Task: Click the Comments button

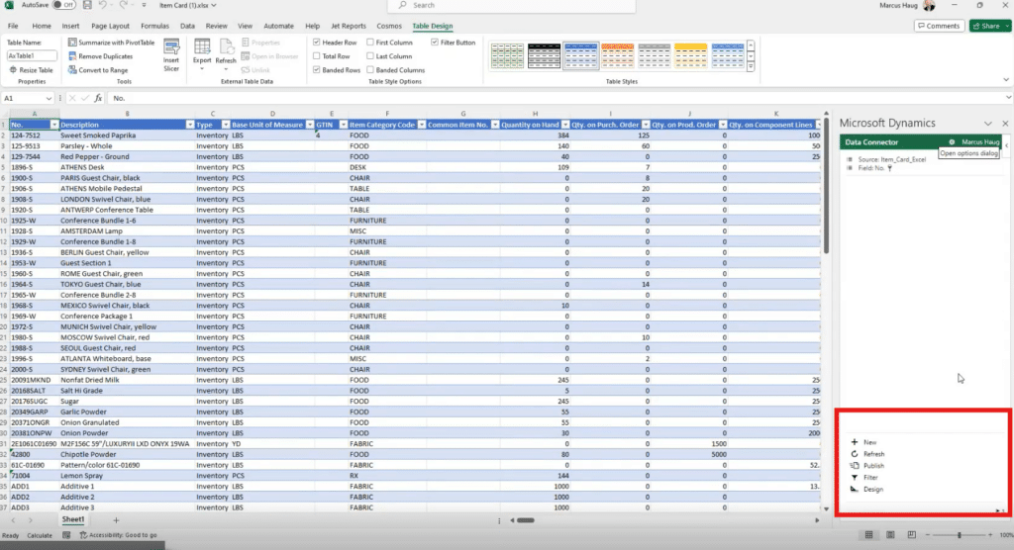Action: (x=939, y=26)
